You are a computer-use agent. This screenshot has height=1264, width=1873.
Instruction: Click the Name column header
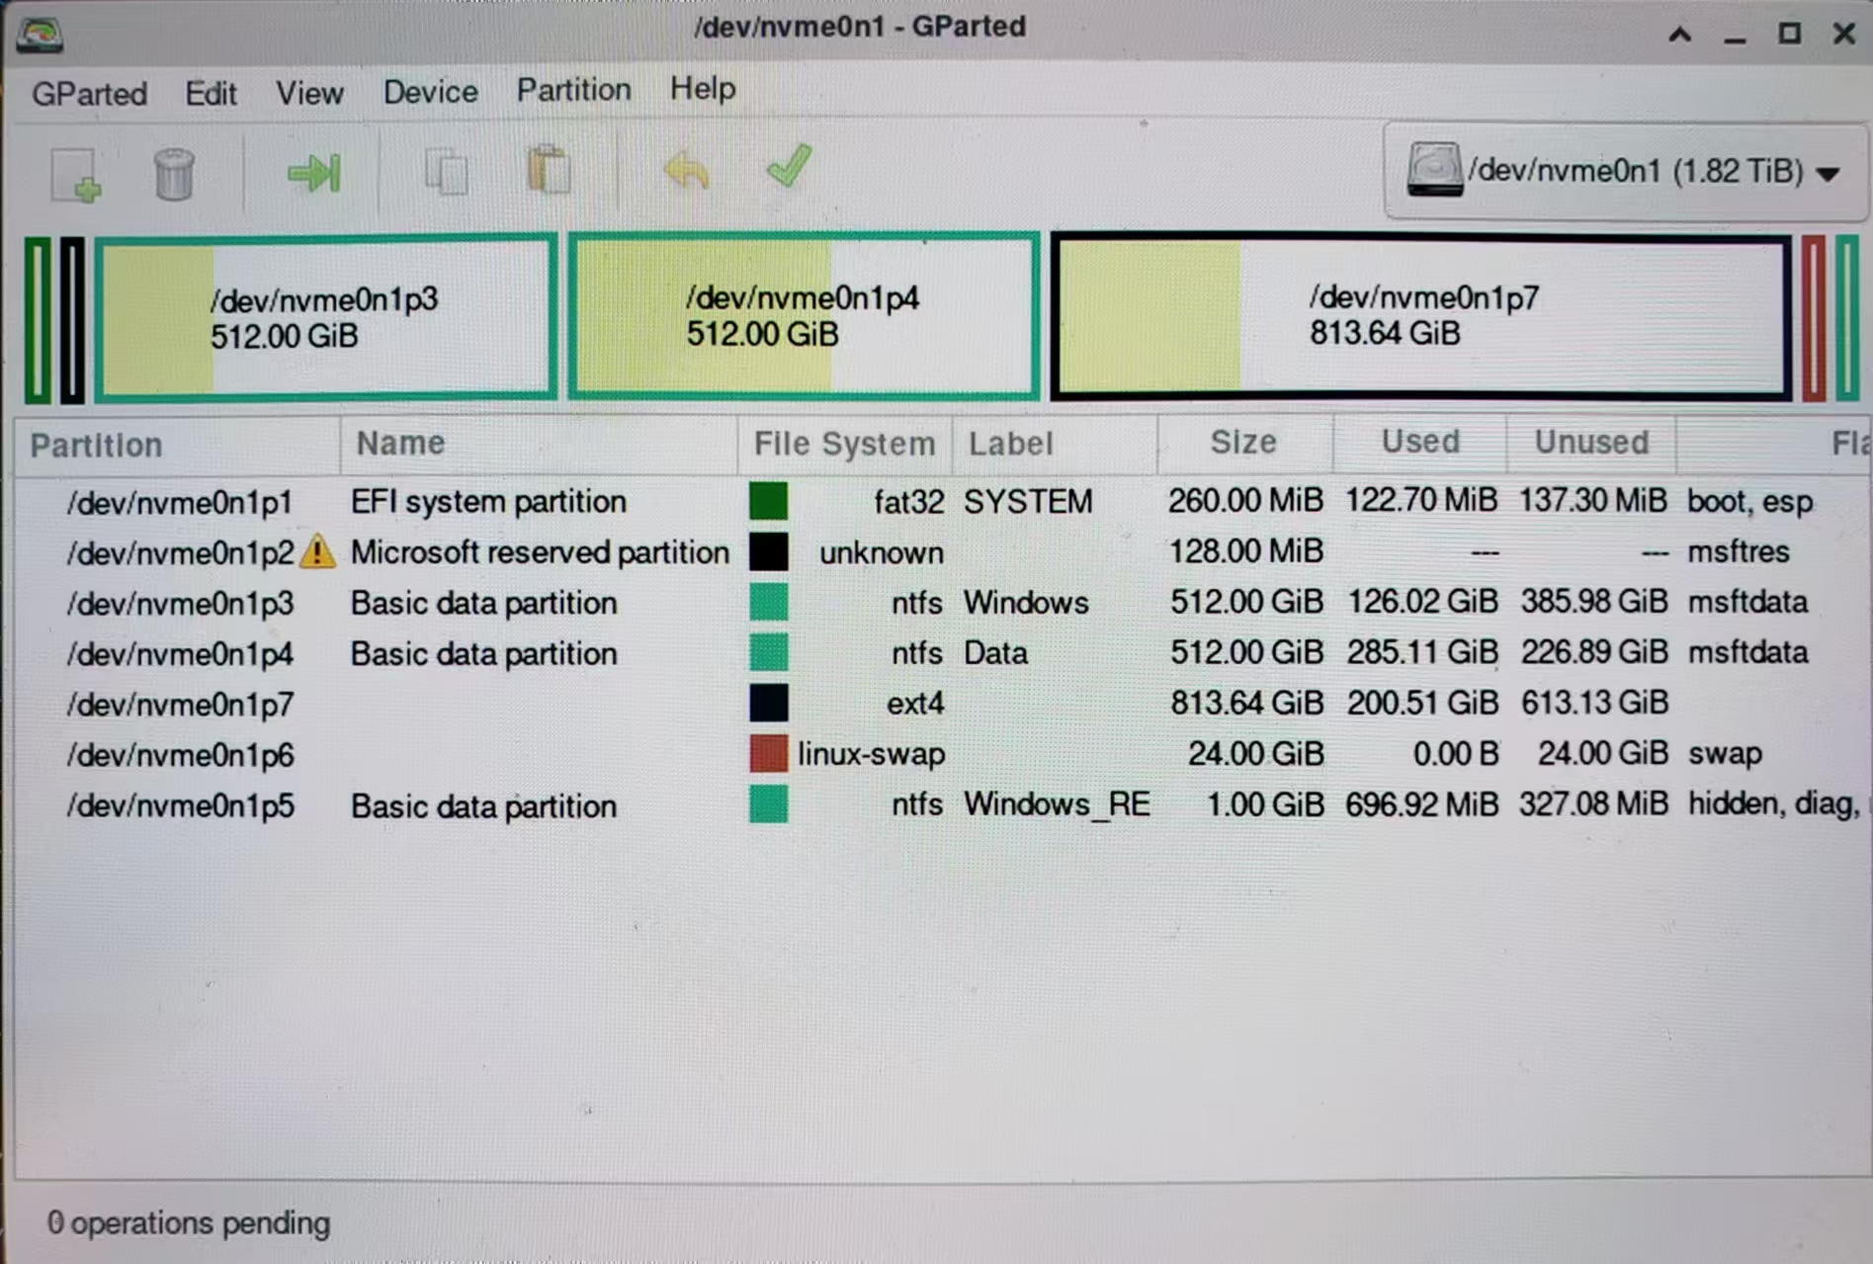[539, 444]
